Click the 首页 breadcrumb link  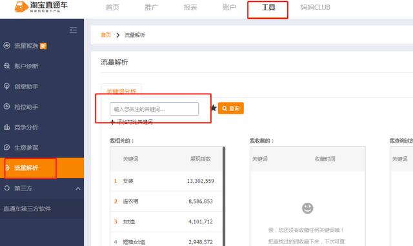click(106, 35)
